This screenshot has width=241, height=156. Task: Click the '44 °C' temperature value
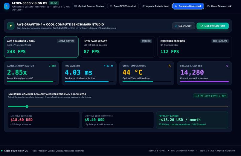click(132, 72)
